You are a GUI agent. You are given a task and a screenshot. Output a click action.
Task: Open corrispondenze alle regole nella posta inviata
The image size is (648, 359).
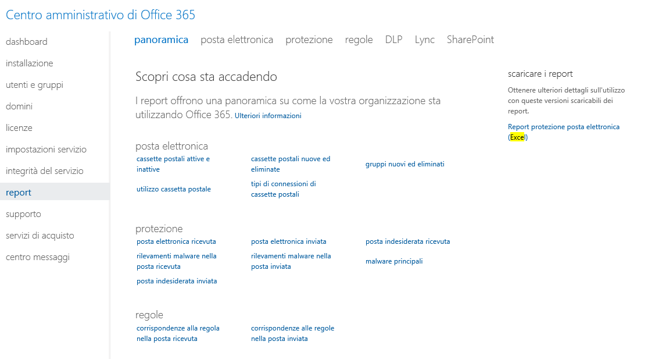point(292,333)
